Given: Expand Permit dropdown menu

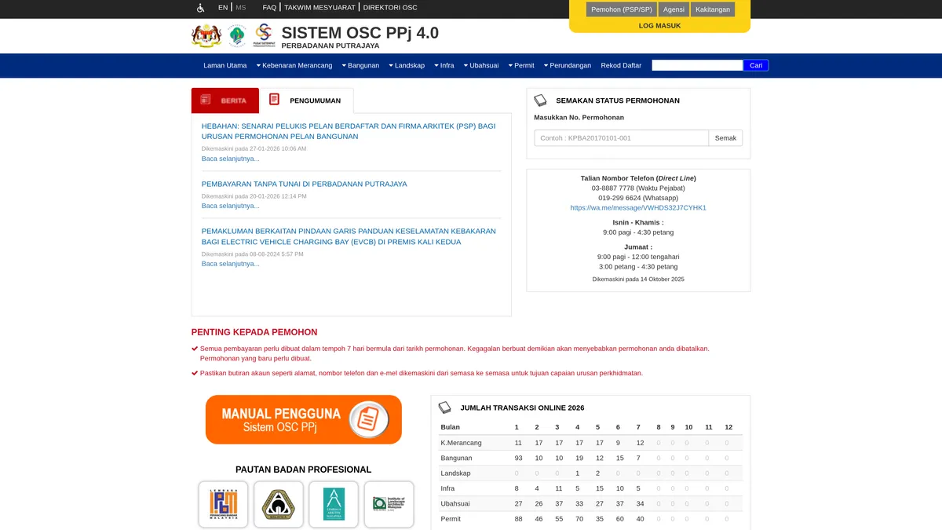Looking at the screenshot, I should pyautogui.click(x=521, y=66).
